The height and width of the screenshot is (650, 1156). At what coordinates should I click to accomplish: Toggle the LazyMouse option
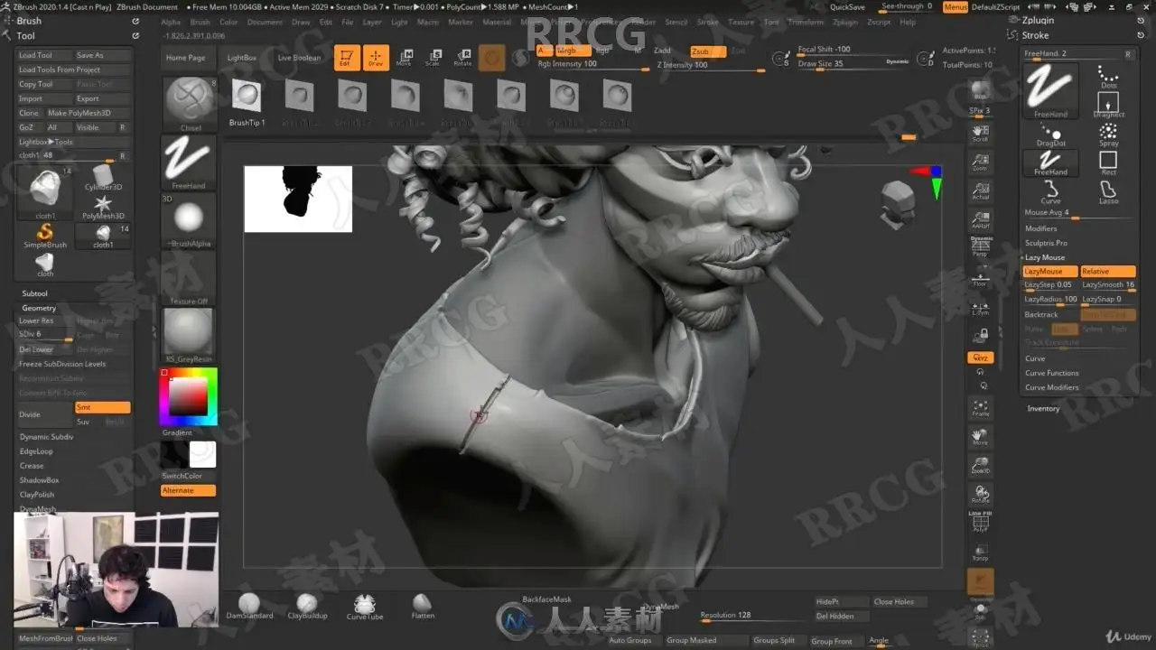pos(1050,272)
